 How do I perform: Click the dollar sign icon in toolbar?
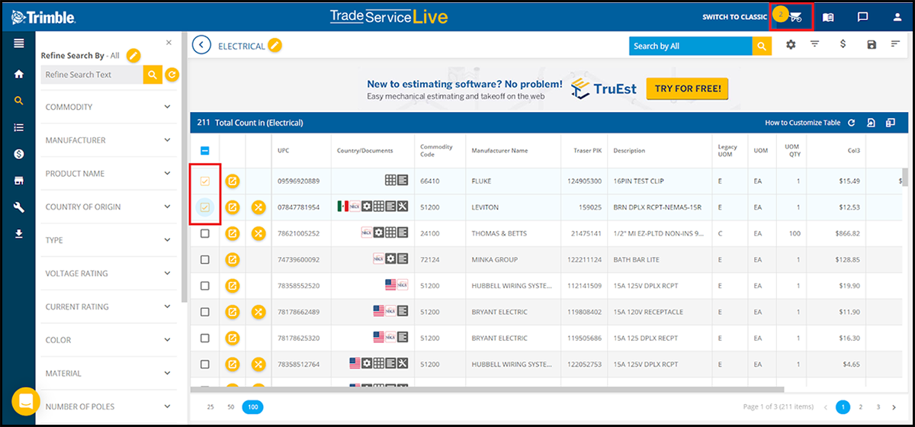tap(843, 45)
